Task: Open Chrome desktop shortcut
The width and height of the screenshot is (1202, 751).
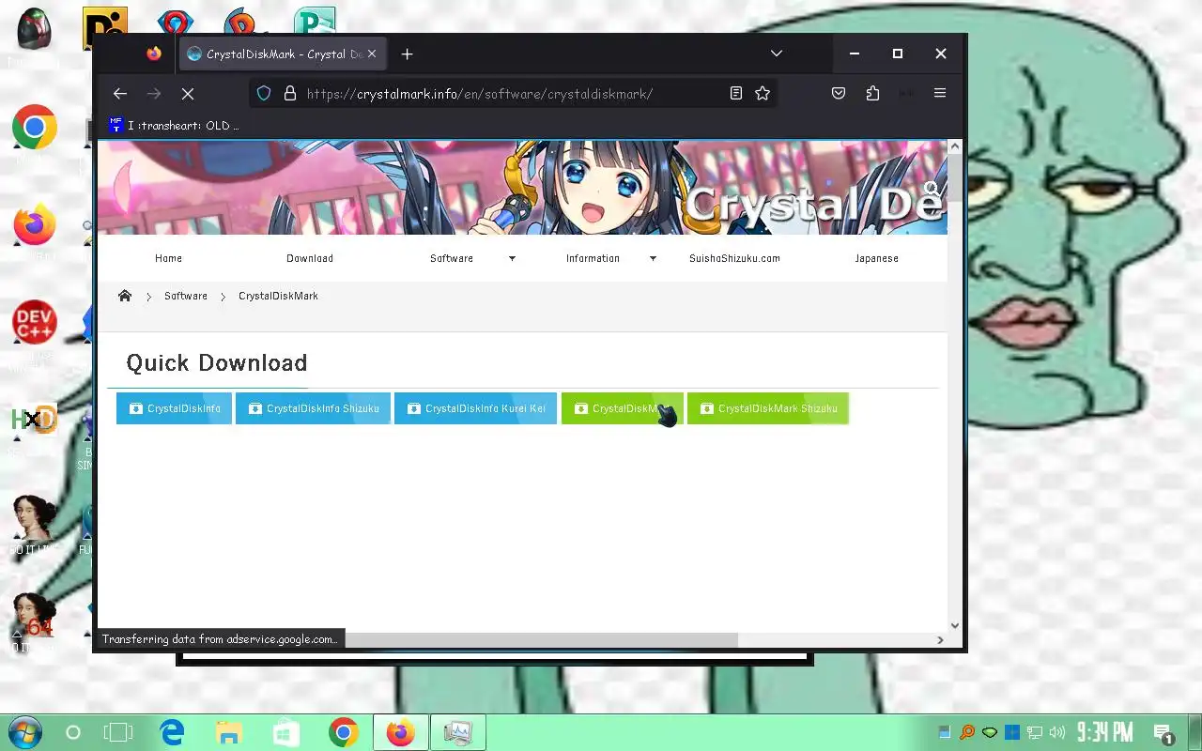Action: pos(35,128)
